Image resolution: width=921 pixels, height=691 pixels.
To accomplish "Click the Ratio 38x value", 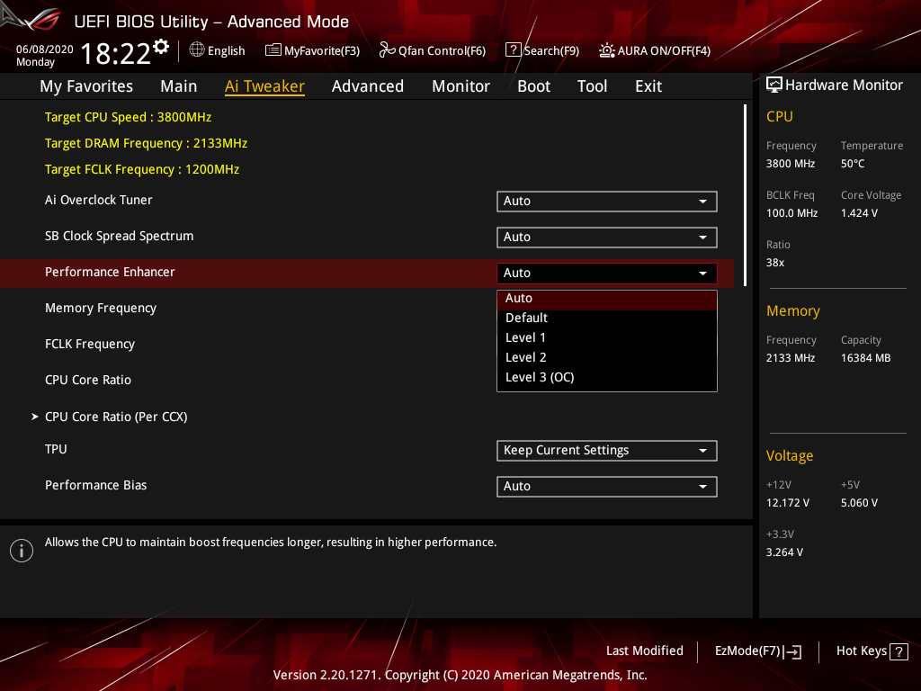I will pos(774,263).
